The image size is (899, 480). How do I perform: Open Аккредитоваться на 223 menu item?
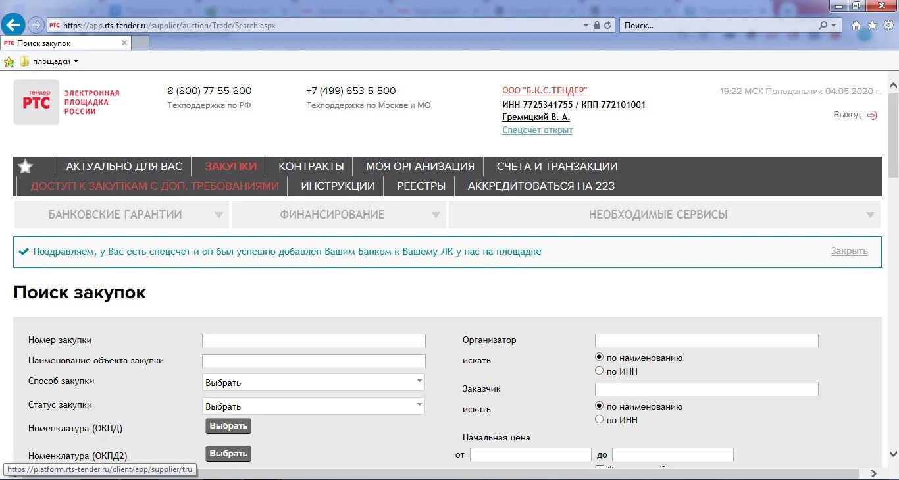tap(541, 186)
